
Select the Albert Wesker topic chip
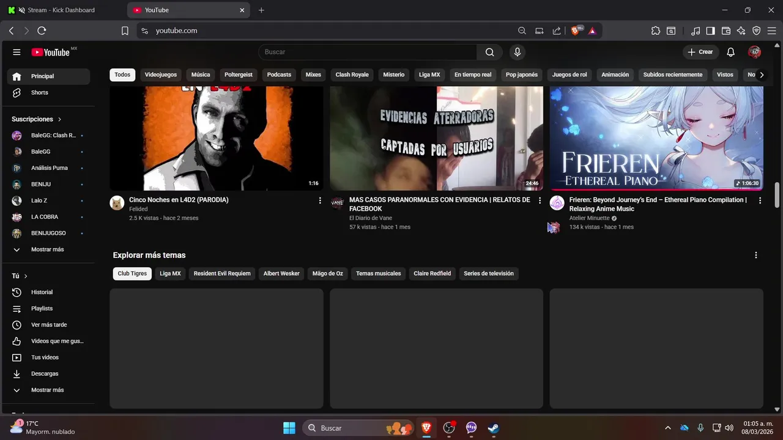pos(281,274)
